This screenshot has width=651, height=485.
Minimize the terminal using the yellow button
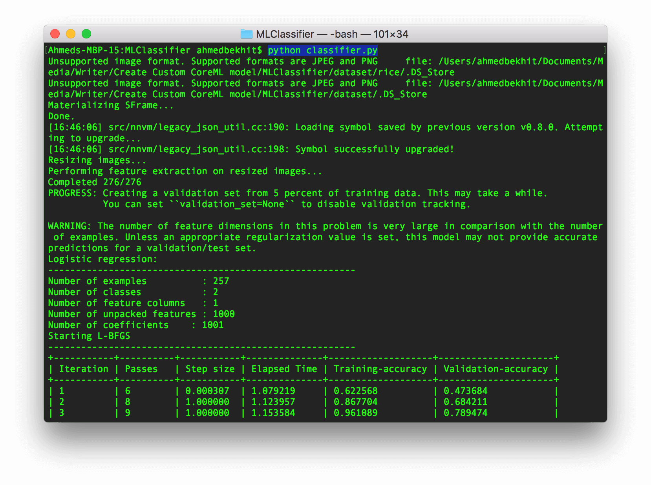point(71,34)
